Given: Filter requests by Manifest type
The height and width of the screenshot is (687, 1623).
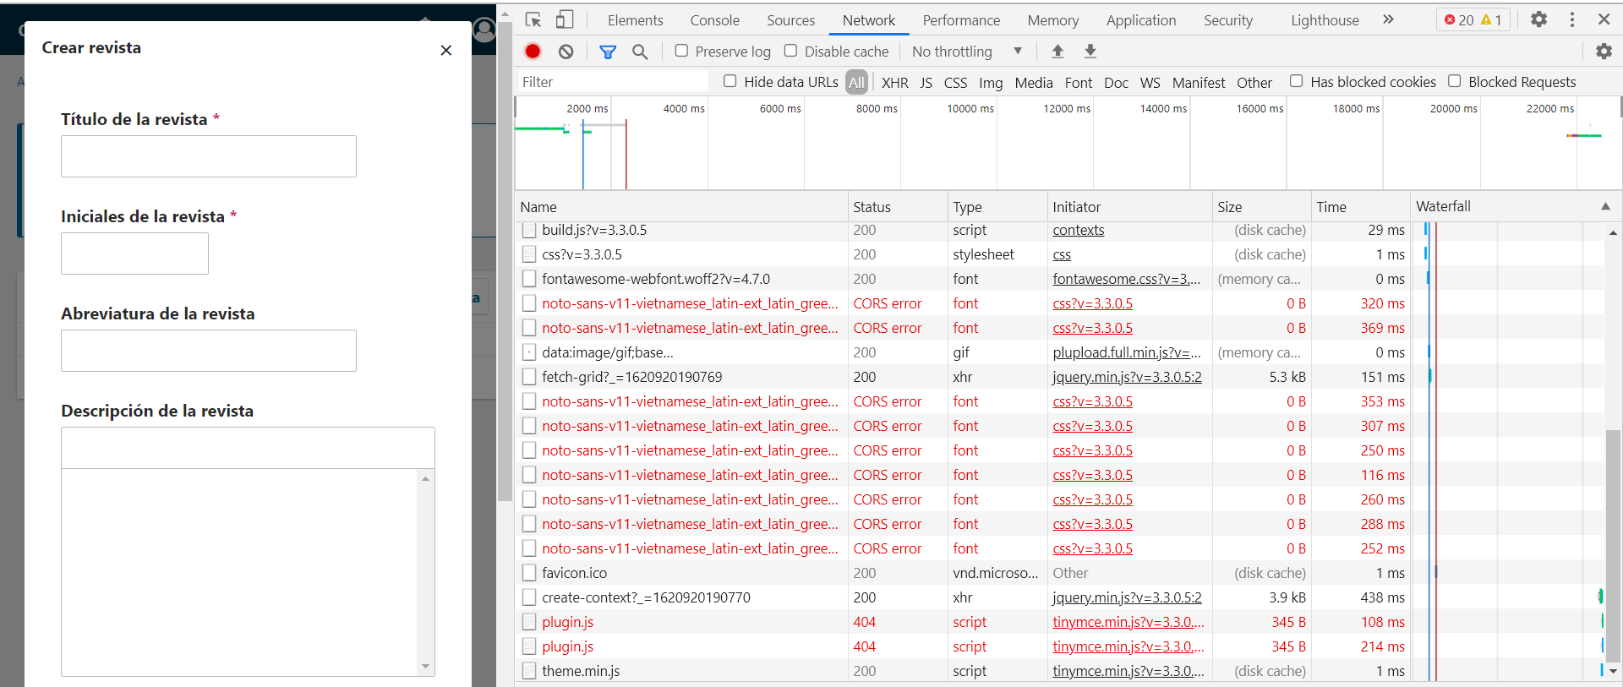Looking at the screenshot, I should point(1199,82).
